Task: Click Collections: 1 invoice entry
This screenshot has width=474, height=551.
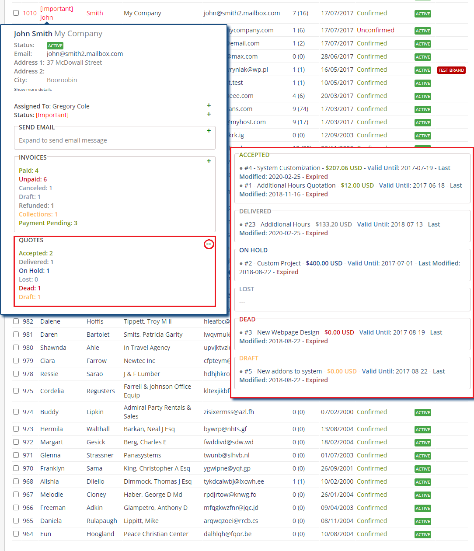Action: pos(38,214)
